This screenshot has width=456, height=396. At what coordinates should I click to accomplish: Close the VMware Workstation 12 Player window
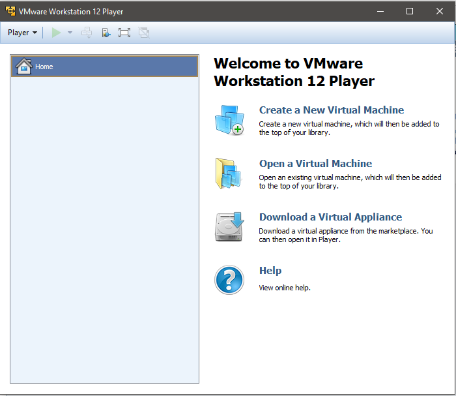tap(440, 11)
